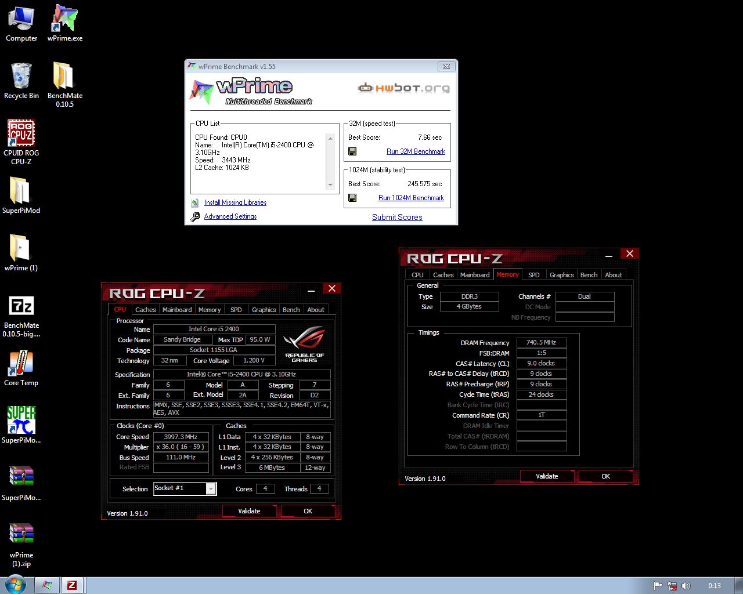The image size is (743, 594).
Task: Switch to CPU tab in right CPU-Z window
Action: [x=417, y=275]
